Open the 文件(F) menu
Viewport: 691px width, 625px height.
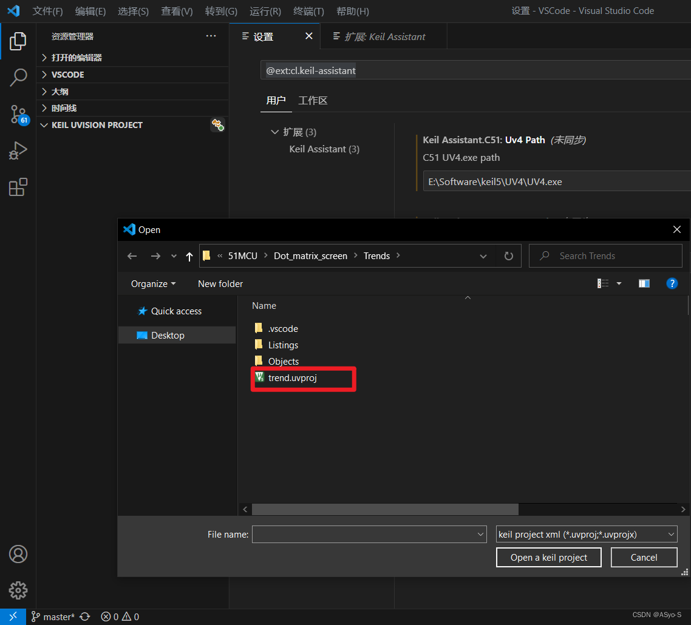point(47,11)
